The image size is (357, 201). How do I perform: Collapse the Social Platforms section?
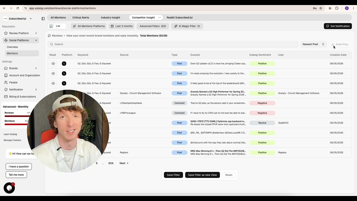pos(36,40)
